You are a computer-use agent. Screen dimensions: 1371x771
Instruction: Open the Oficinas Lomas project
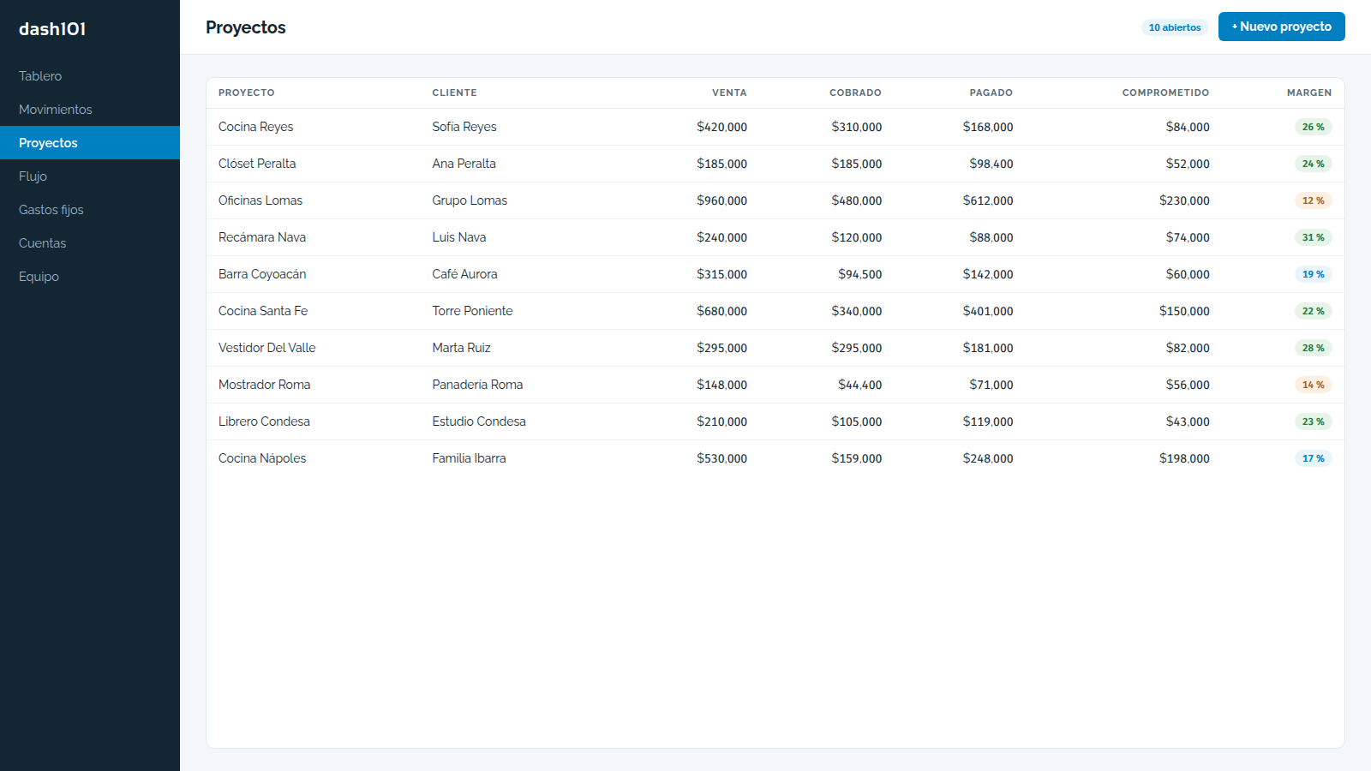pos(775,200)
